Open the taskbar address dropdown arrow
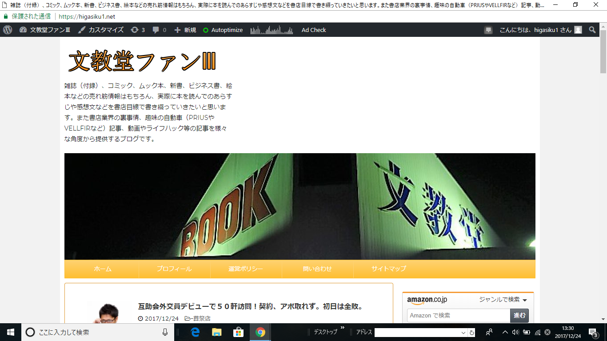 click(x=463, y=333)
